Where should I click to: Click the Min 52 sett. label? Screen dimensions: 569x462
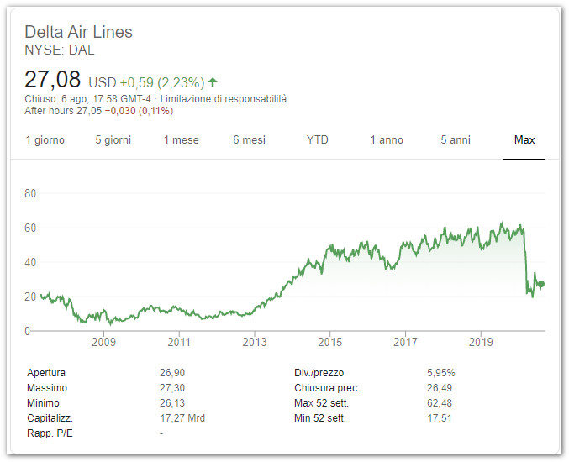click(320, 418)
